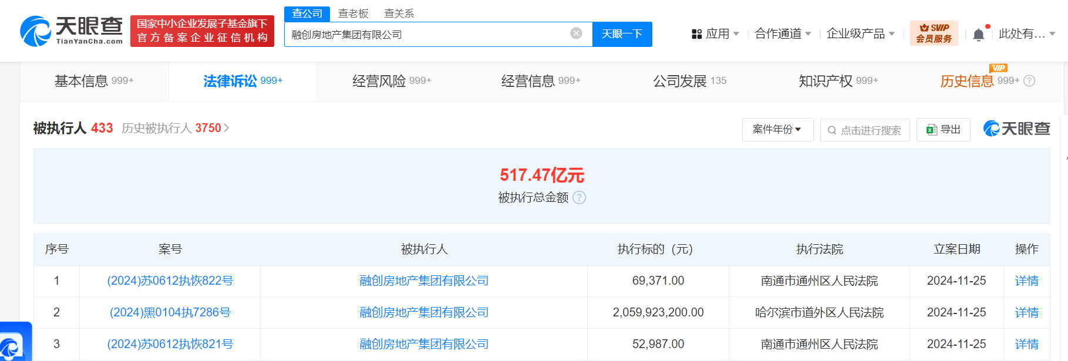The width and height of the screenshot is (1068, 361).
Task: Open the 案件年份 filter dropdown
Action: (x=777, y=130)
